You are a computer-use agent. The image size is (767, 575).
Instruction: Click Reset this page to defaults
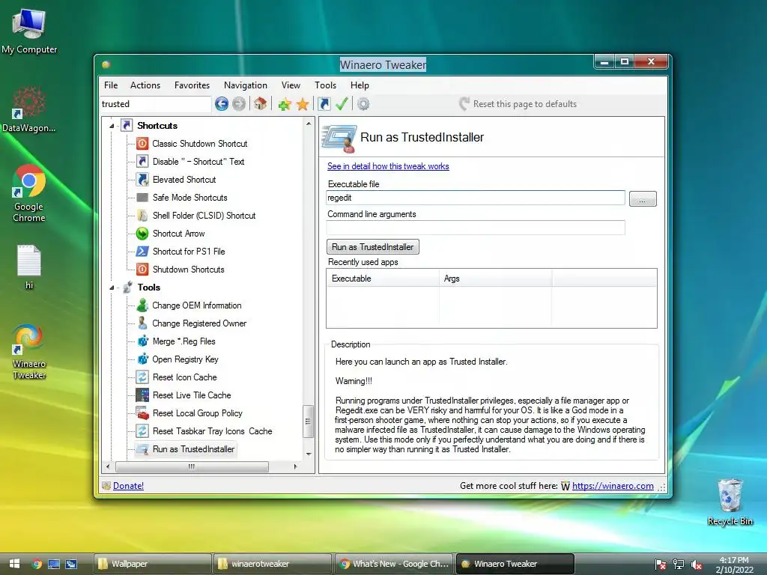pyautogui.click(x=518, y=103)
